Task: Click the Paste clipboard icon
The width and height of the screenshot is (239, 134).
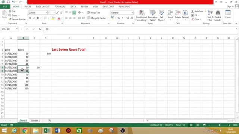Action: (x=4, y=13)
